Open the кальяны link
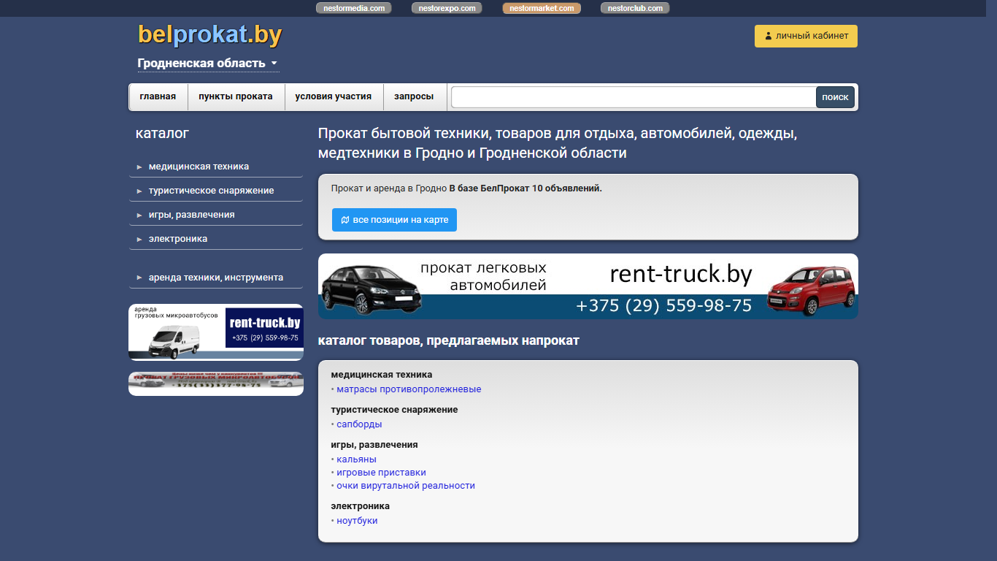997x561 pixels. 356,459
